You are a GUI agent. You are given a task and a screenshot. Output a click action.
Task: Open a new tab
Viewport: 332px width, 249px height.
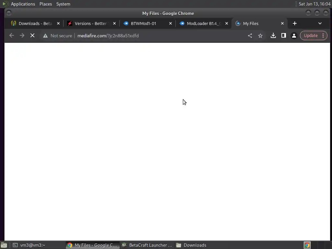coord(294,23)
